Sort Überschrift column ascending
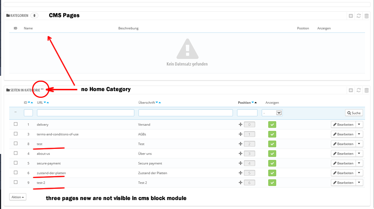 (x=160, y=103)
